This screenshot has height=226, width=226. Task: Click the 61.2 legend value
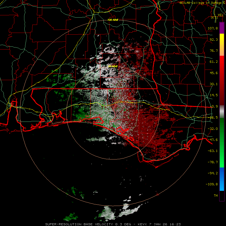[214, 62]
